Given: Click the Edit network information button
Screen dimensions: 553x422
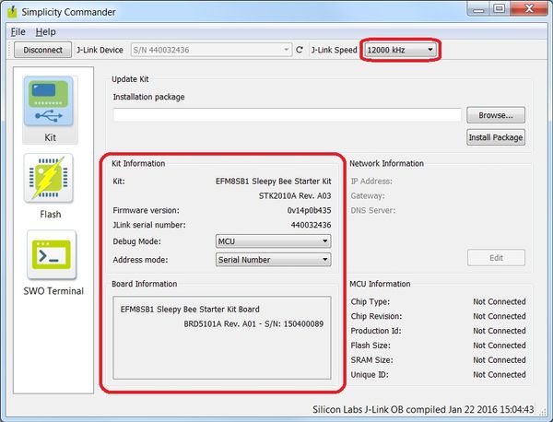Looking at the screenshot, I should 496,257.
